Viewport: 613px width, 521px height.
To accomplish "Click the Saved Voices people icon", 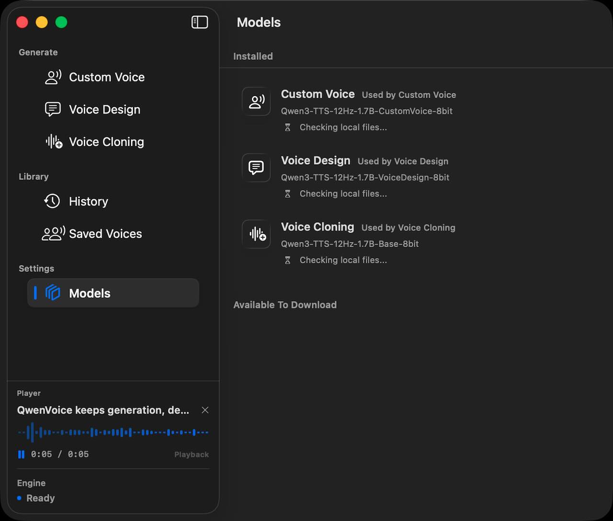I will tap(53, 234).
